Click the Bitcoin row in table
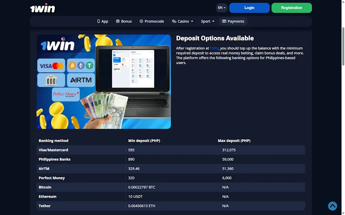Viewport: 345px width, 215px height. [171, 187]
